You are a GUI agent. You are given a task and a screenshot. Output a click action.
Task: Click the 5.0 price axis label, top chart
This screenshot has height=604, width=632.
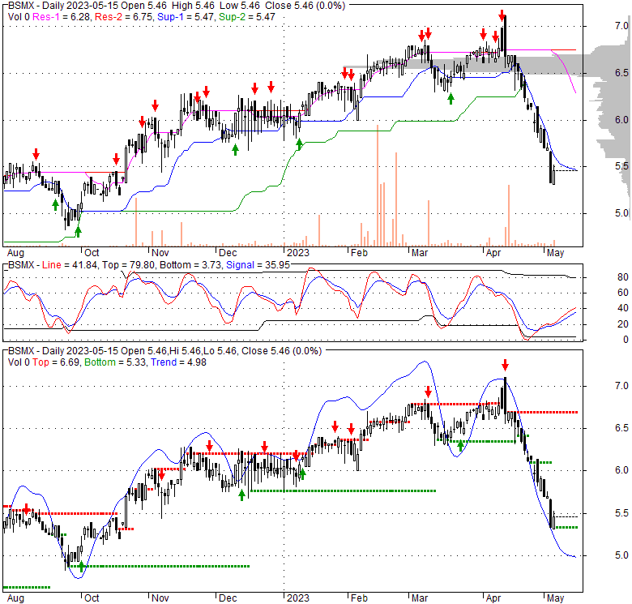pos(621,213)
